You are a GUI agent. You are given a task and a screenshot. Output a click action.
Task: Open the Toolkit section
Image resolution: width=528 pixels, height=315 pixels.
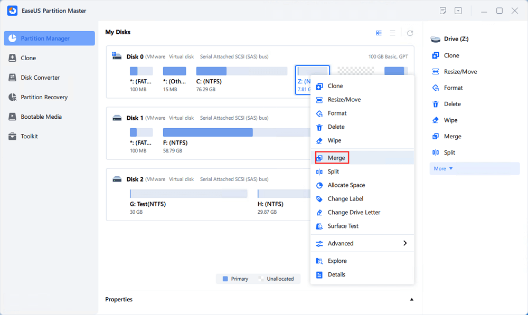coord(29,136)
